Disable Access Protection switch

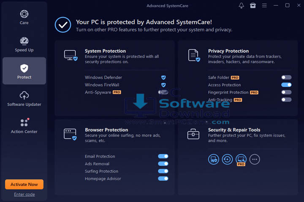[286, 85]
